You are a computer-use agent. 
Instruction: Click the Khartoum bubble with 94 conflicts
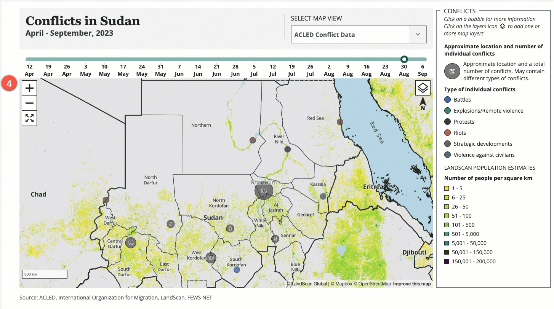(x=264, y=190)
